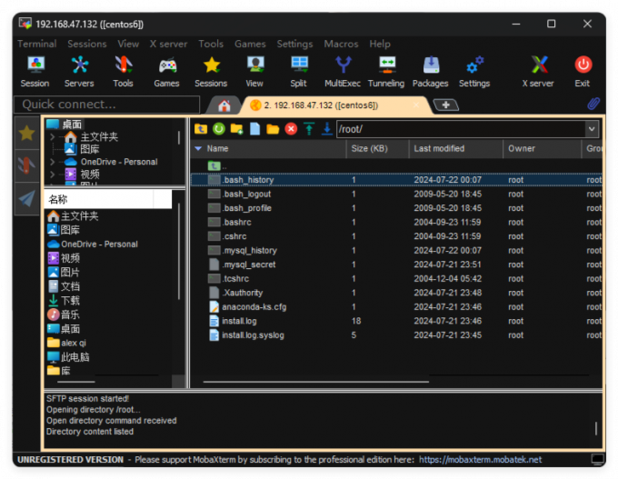Open the Sessions star toolbar icon
618x479 pixels.
211,72
